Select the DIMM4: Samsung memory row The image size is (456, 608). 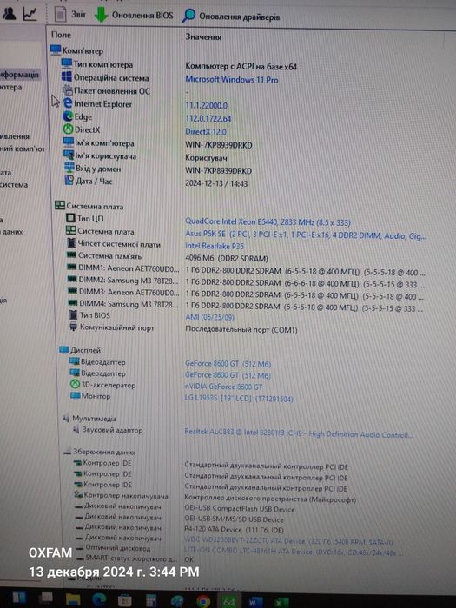pos(246,306)
